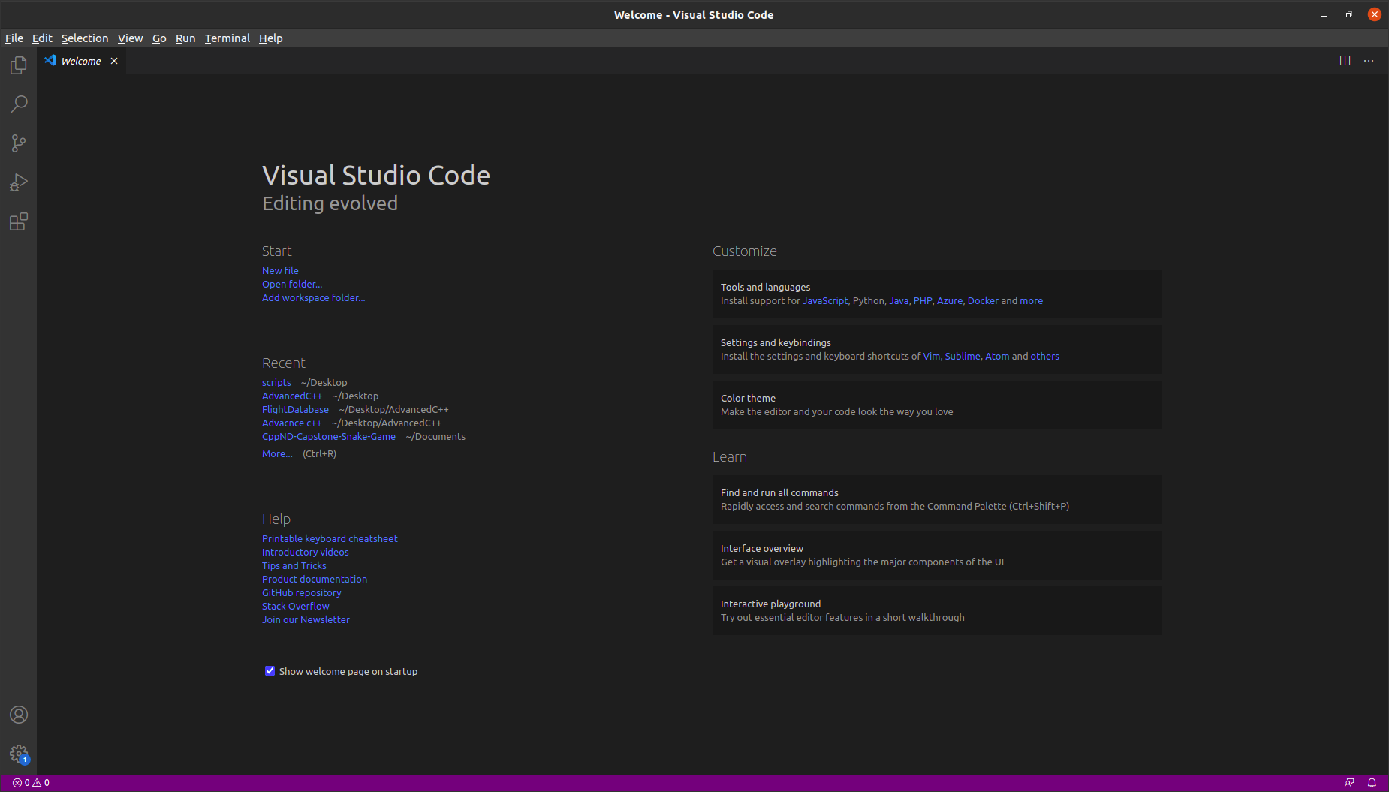The height and width of the screenshot is (792, 1389).
Task: Click the Open folder... link
Action: 292,284
